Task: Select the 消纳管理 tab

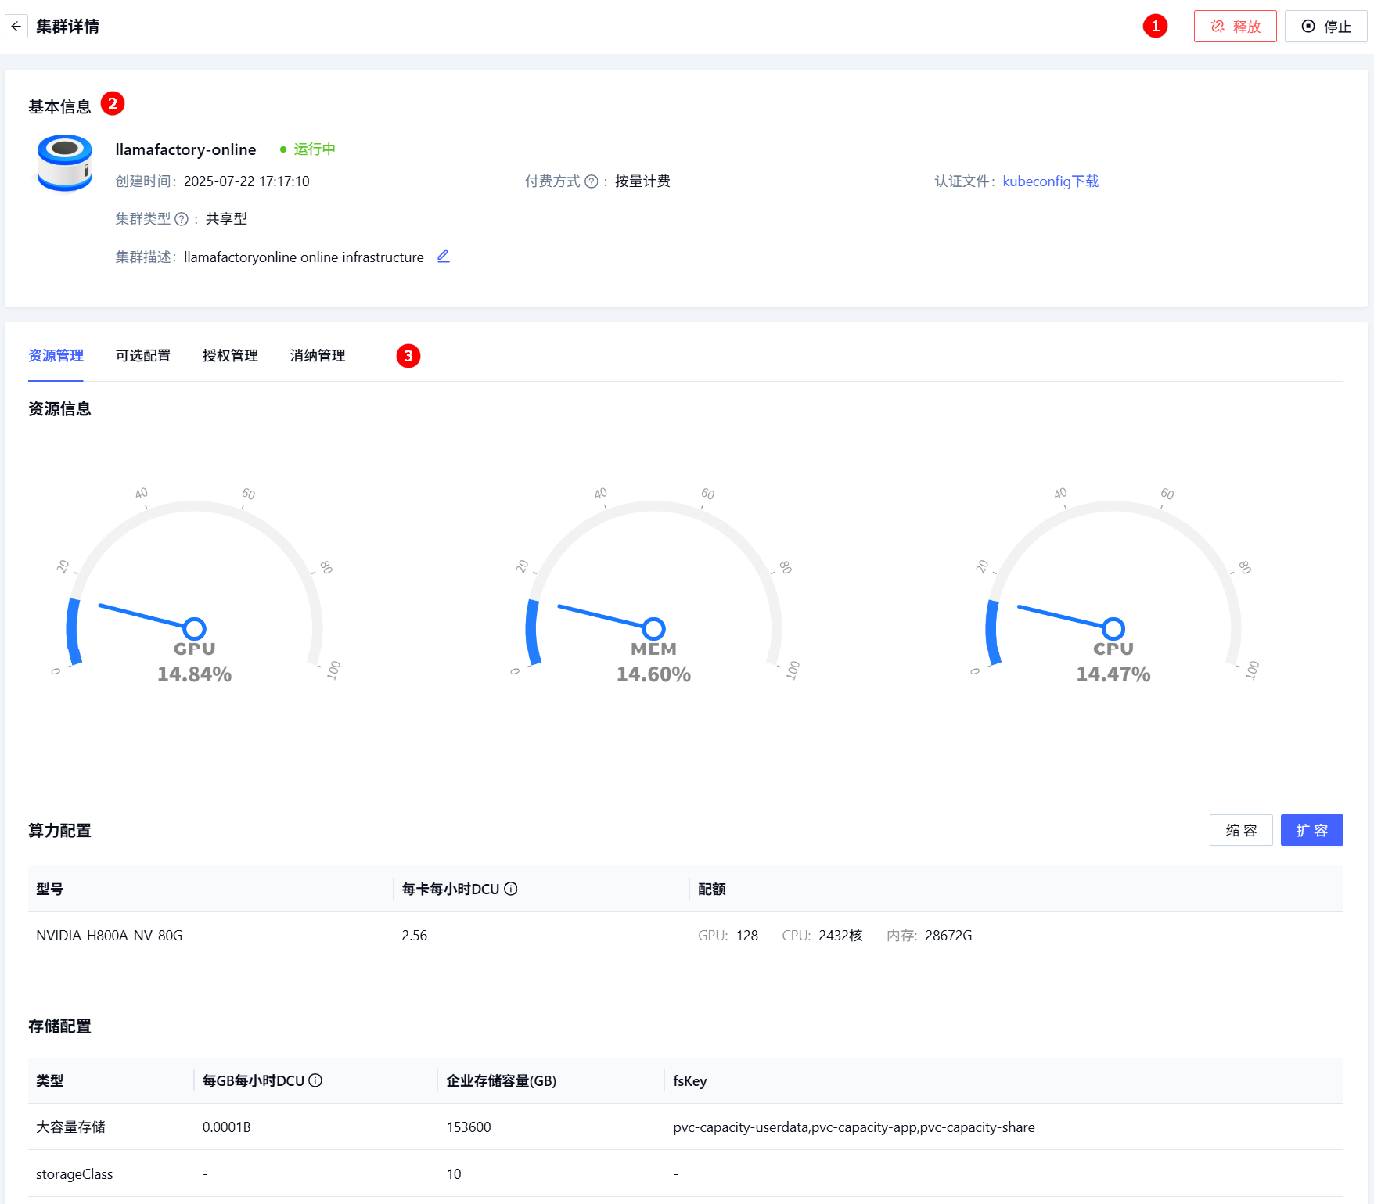Action: (318, 356)
